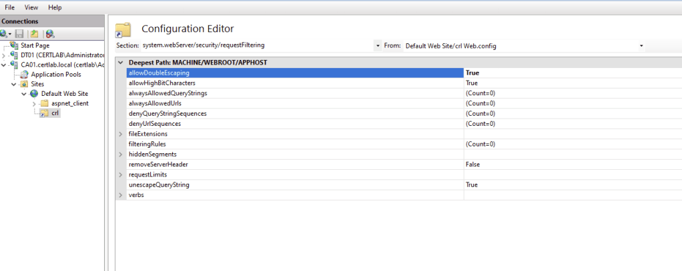Expand the fileExtensions property group

[x=120, y=134]
